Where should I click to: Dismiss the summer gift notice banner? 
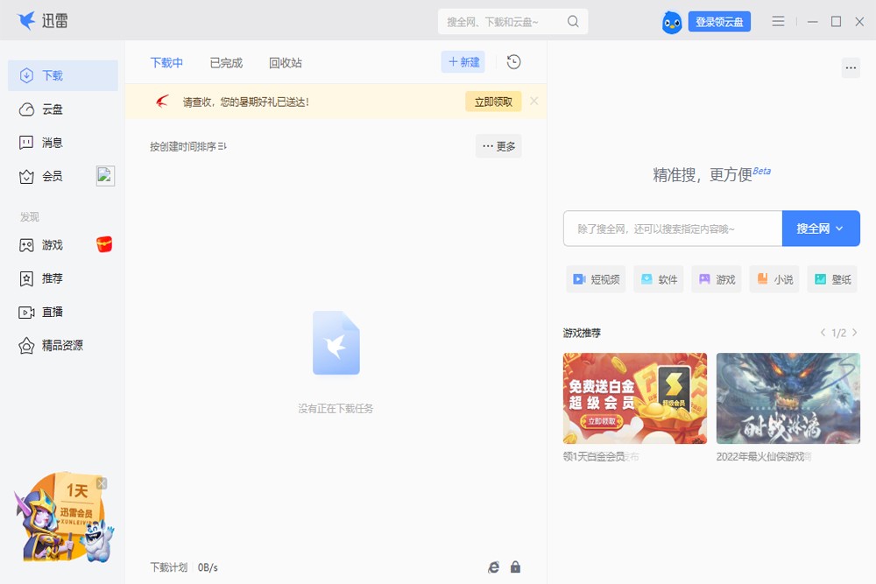point(534,101)
